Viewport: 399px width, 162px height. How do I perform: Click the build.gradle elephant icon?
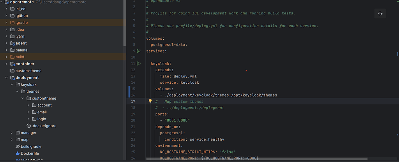coord(18,146)
